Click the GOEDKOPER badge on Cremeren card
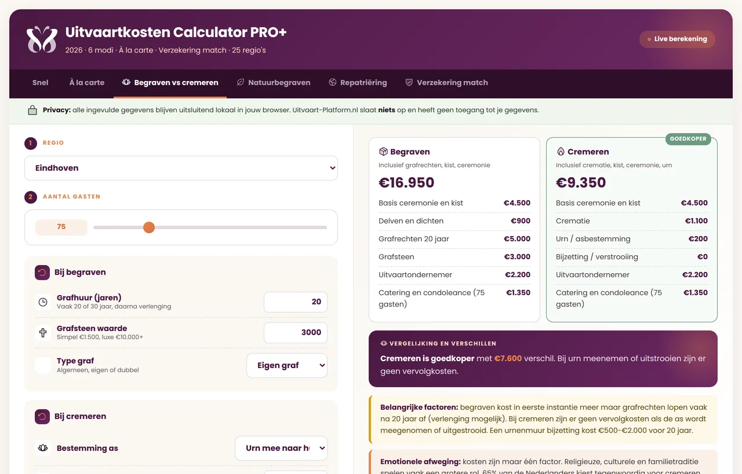Image resolution: width=742 pixels, height=474 pixels. [688, 139]
